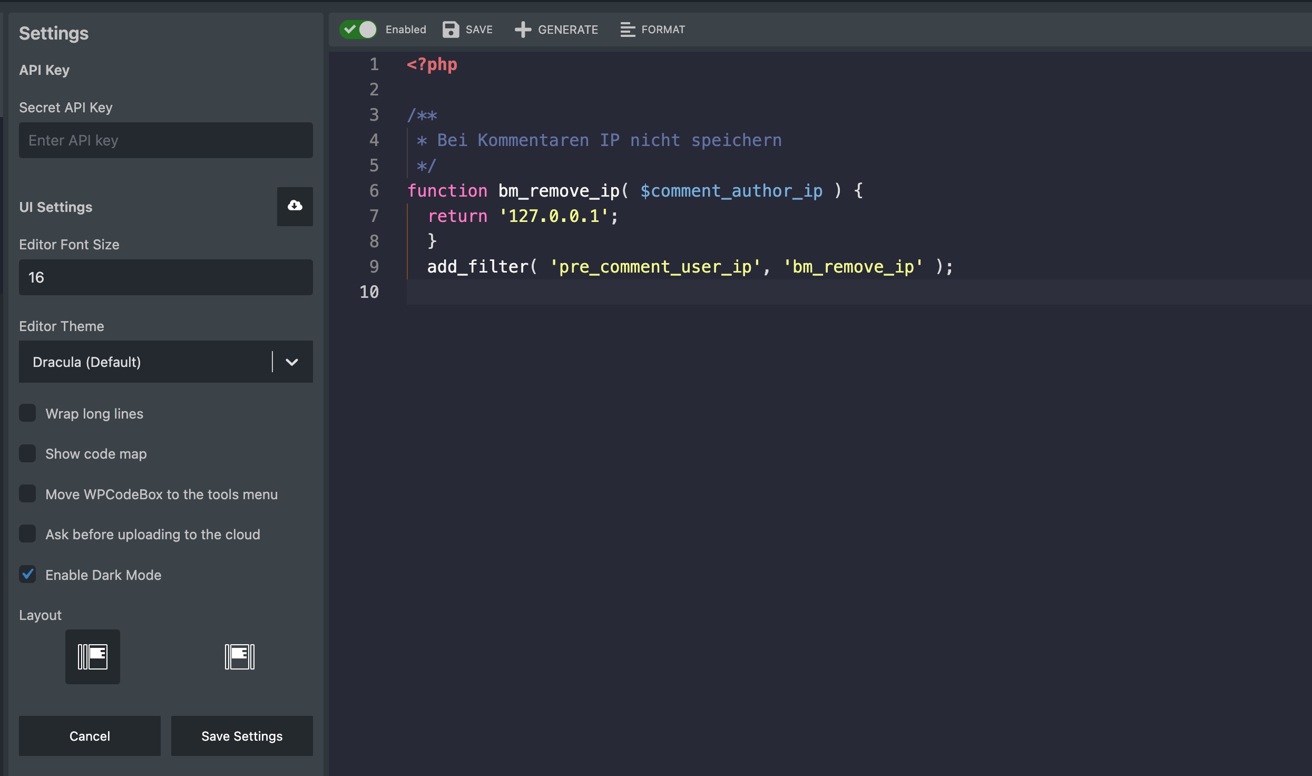This screenshot has height=776, width=1312.
Task: Click the Dracula Default theme selector
Action: [x=165, y=361]
